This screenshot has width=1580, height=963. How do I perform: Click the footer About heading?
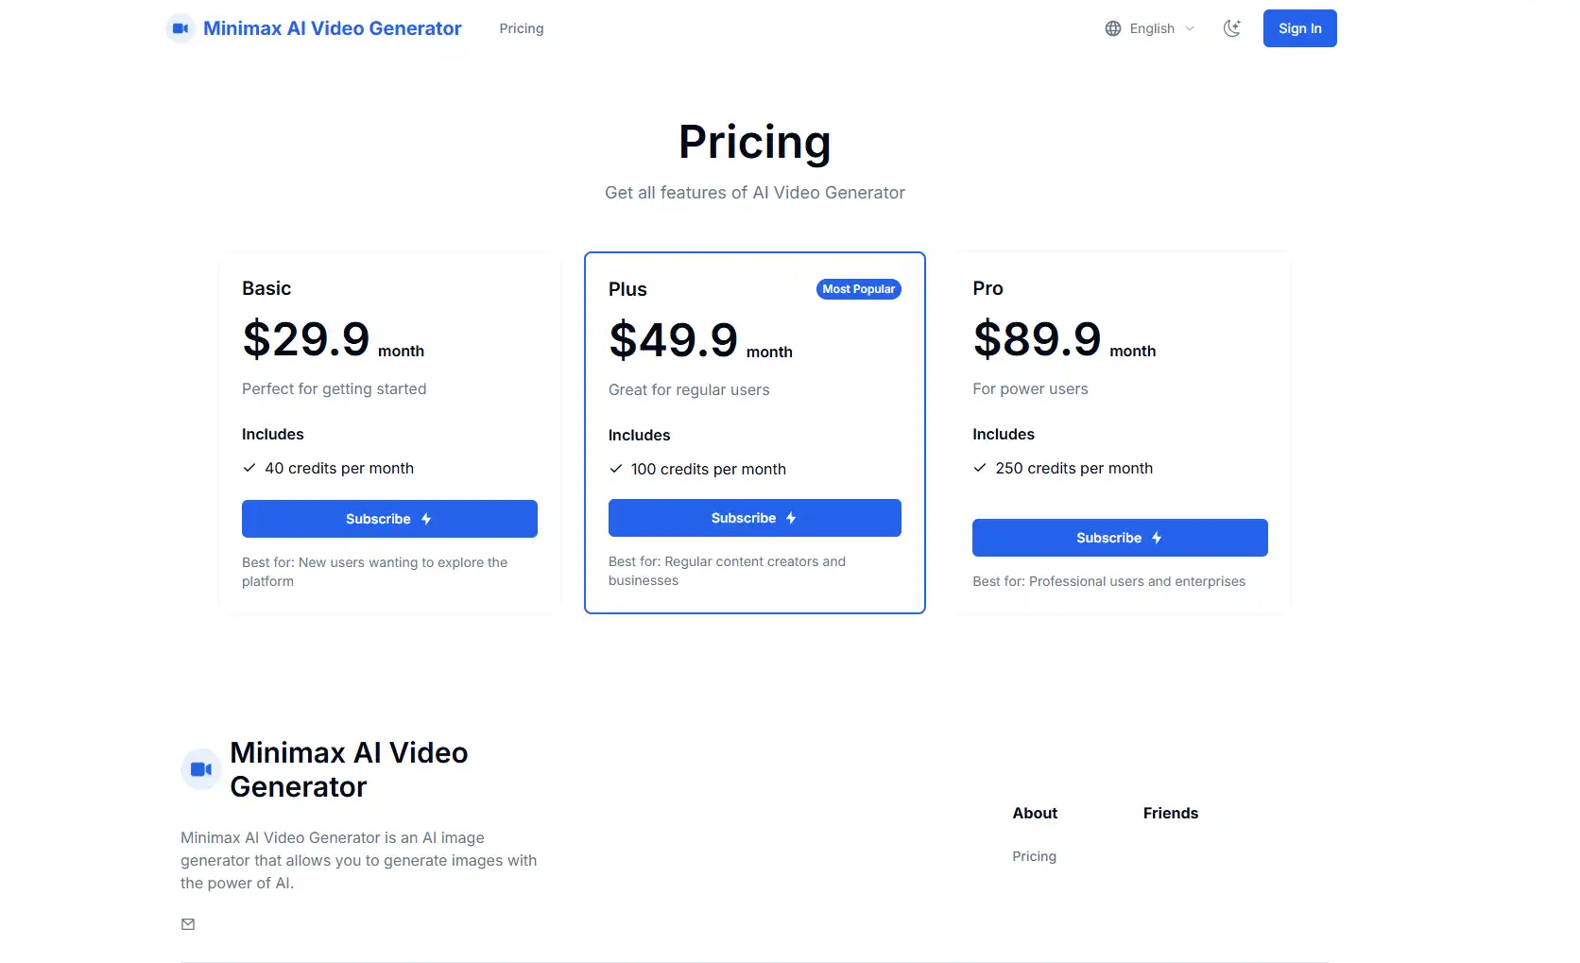pos(1035,813)
